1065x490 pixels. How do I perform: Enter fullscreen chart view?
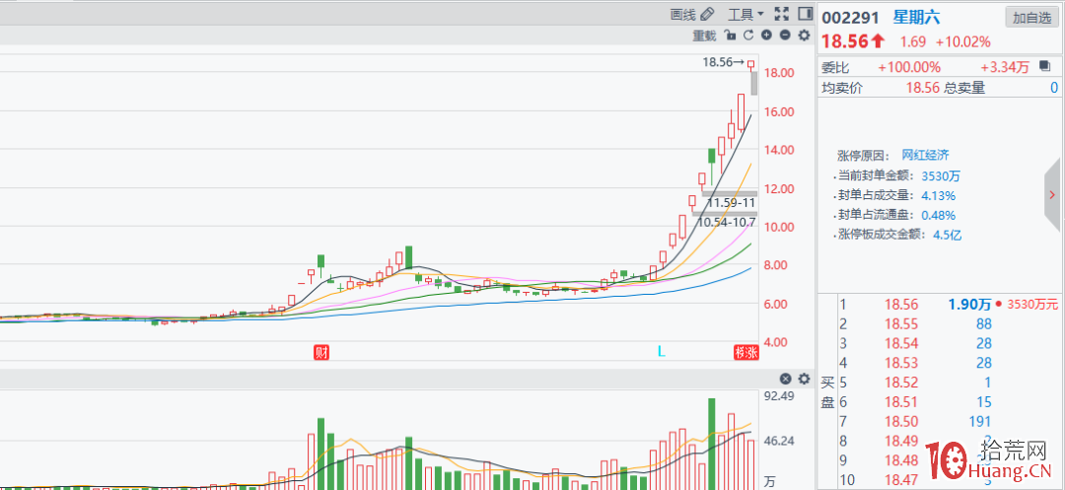tap(782, 14)
